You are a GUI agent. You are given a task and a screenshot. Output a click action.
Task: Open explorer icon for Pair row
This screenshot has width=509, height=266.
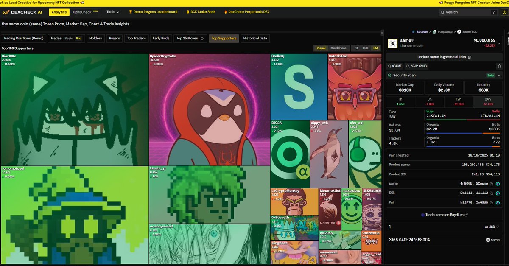498,203
